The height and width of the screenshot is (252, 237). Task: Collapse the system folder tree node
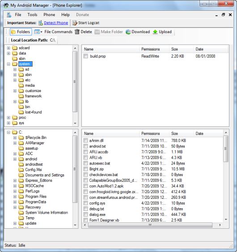point(8,64)
